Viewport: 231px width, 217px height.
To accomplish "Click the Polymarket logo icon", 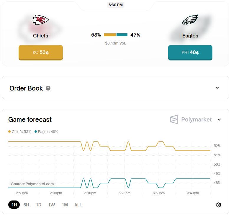I will point(174,119).
